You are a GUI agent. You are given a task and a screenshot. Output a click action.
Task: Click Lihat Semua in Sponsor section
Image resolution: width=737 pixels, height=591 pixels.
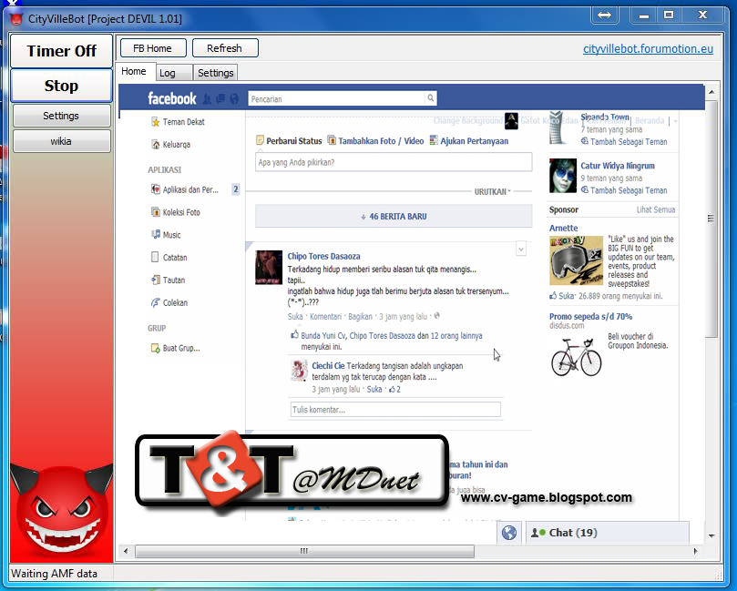[656, 209]
